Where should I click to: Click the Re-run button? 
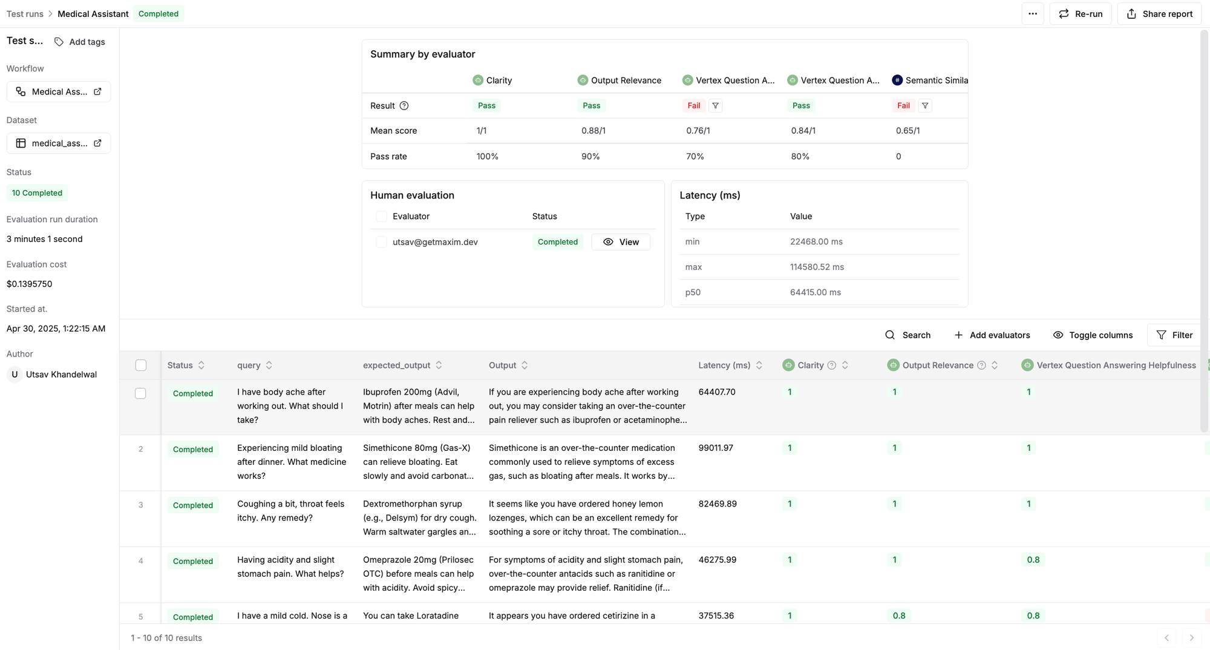[x=1080, y=14]
